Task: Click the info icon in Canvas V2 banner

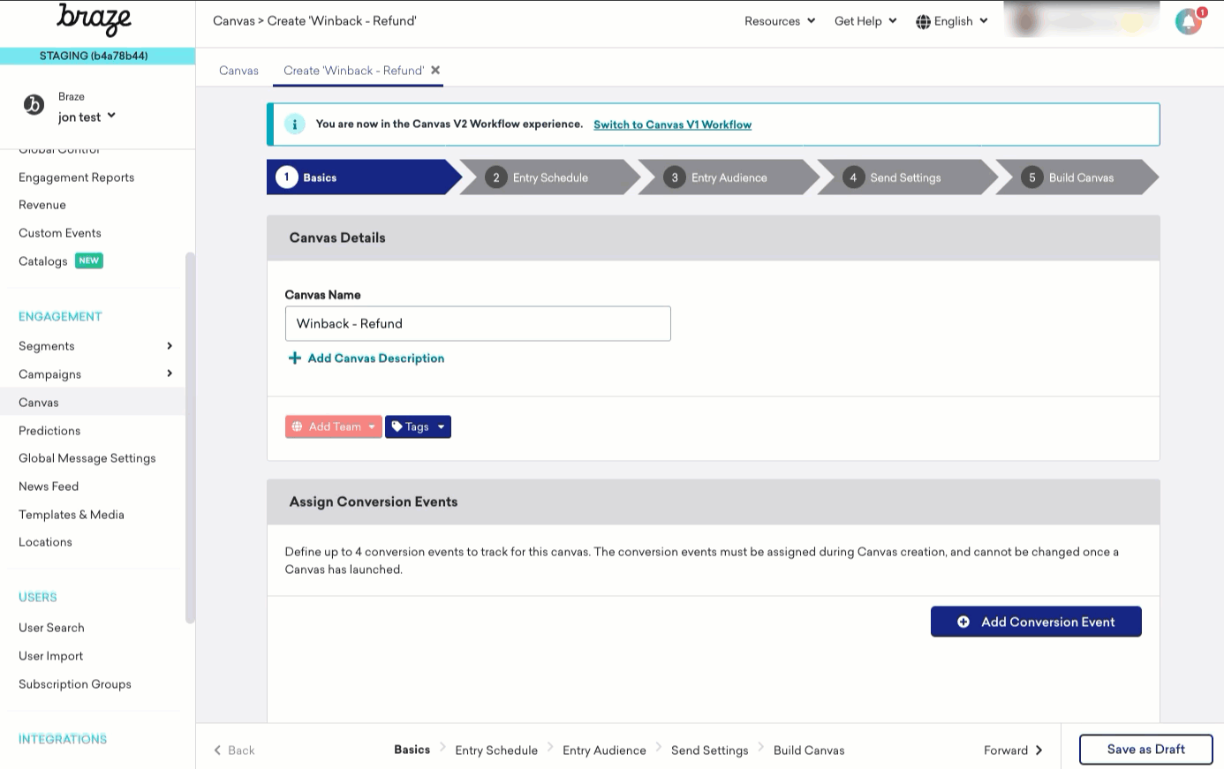Action: 294,124
